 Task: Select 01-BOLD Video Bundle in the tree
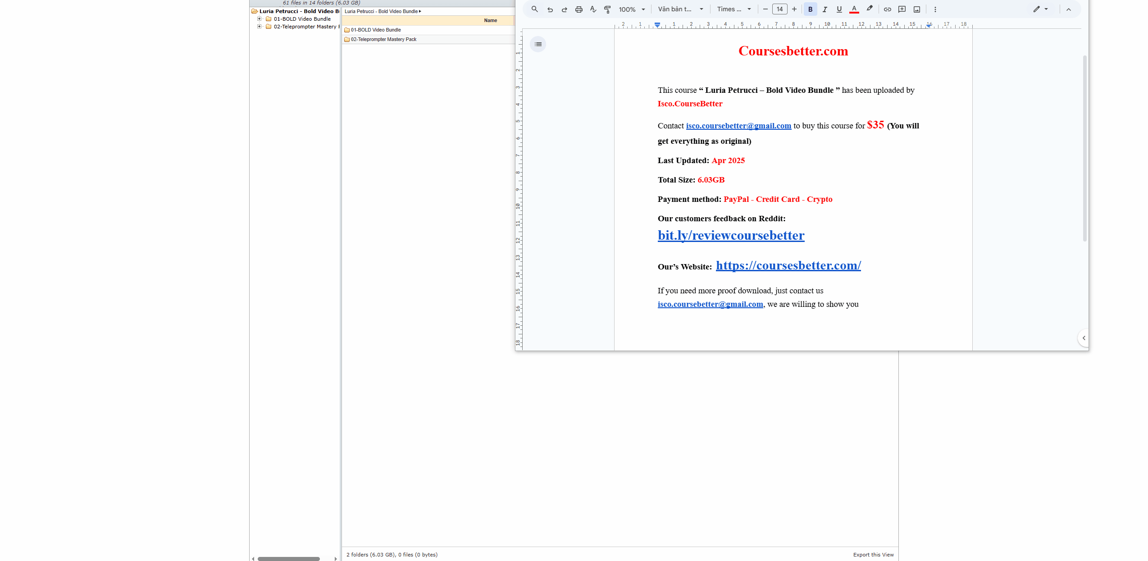pyautogui.click(x=302, y=19)
